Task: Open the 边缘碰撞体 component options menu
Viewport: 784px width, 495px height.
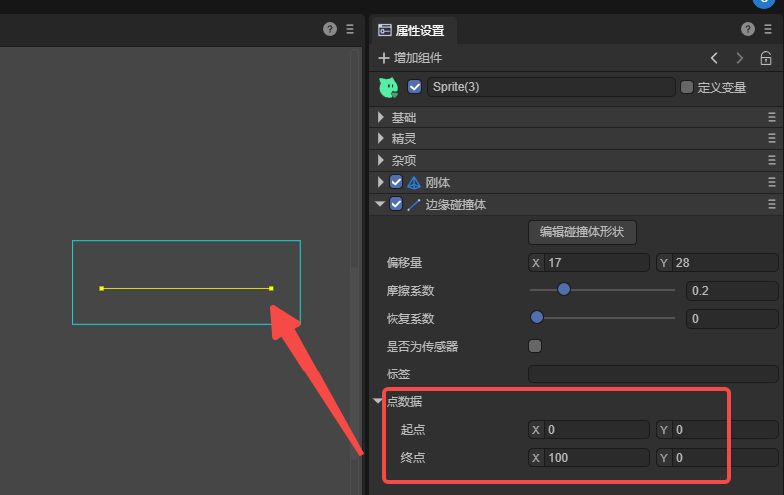Action: tap(771, 204)
